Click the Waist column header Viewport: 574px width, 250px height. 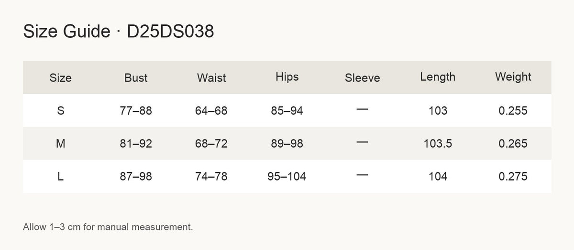[x=211, y=78]
